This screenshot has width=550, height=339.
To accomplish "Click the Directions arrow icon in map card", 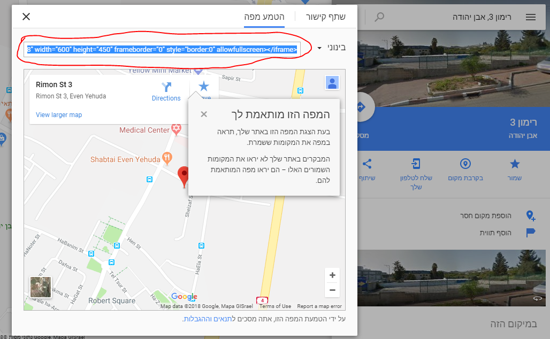I will click(x=166, y=87).
